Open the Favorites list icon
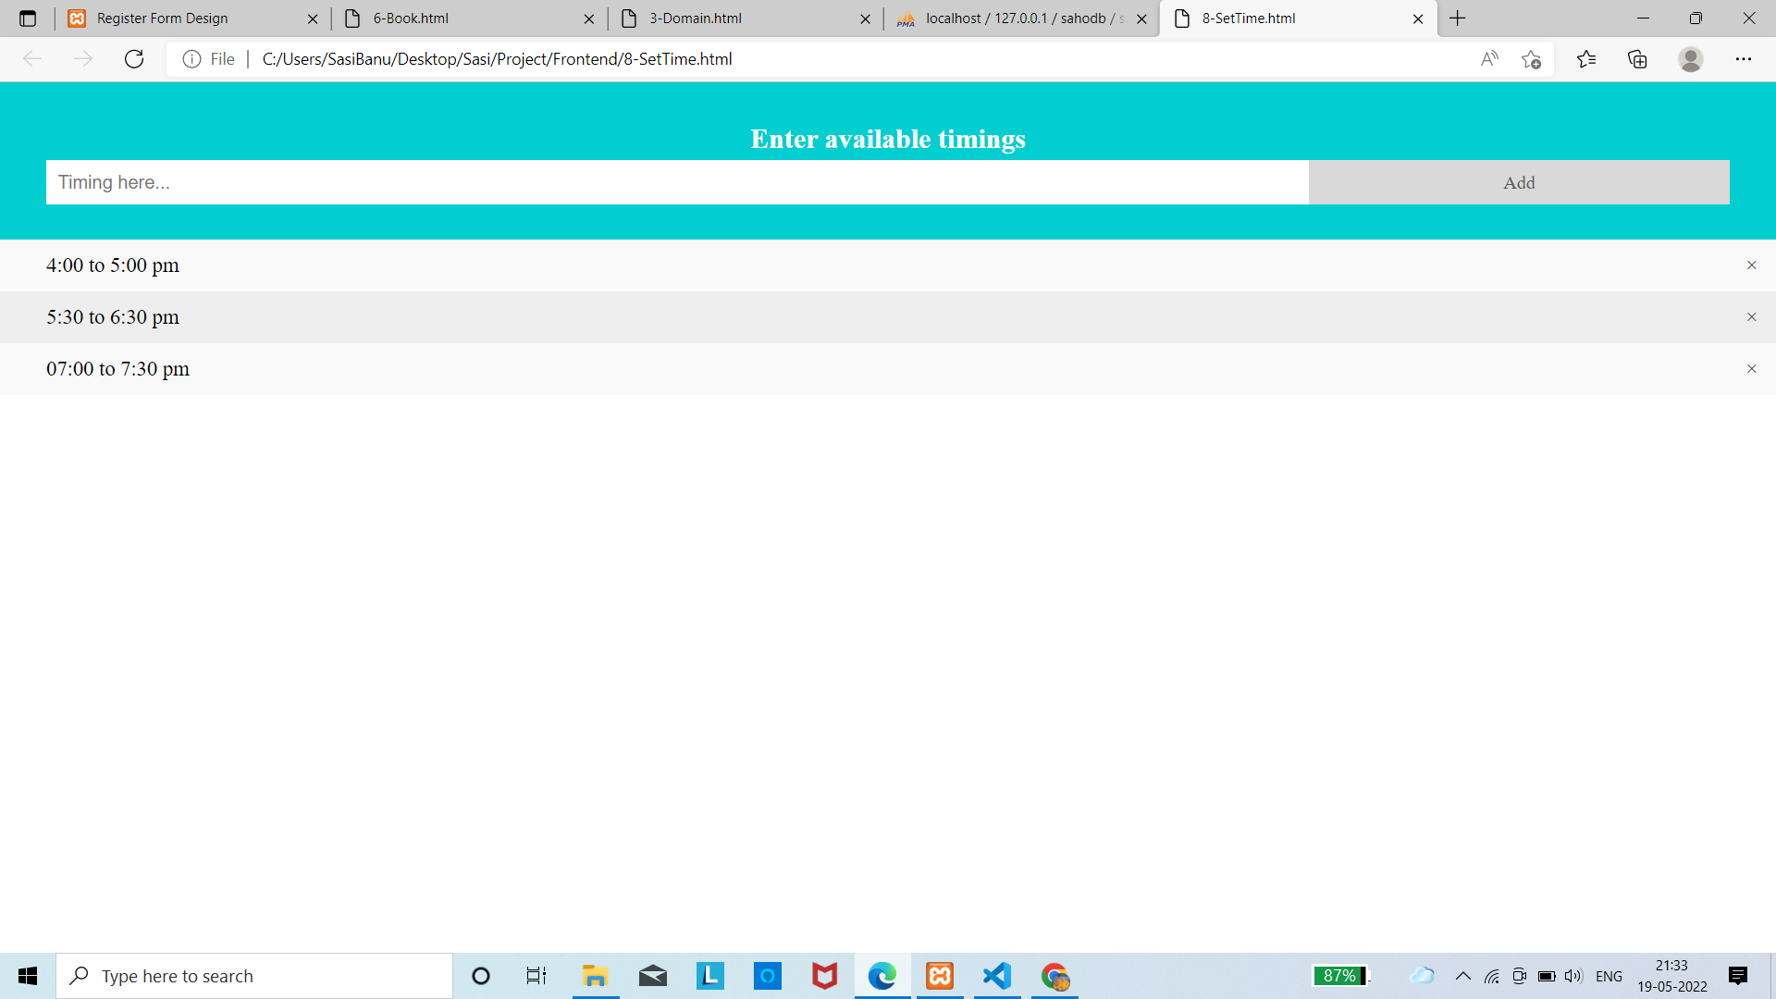1776x999 pixels. tap(1586, 59)
